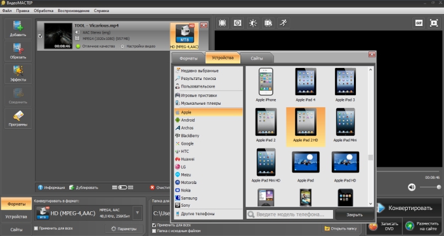The width and height of the screenshot is (444, 236).
Task: Adjust the volume slider handle
Action: click(439, 187)
